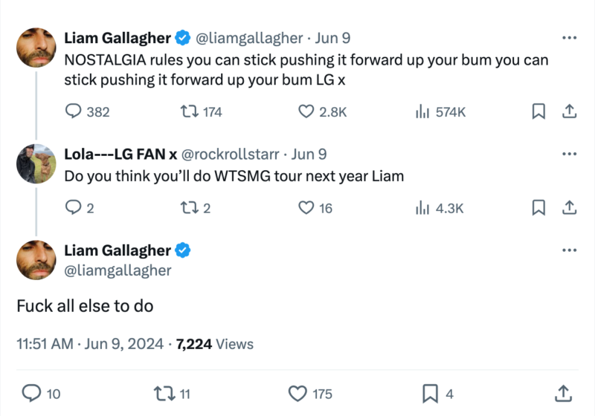Retweet the NOSTALGIA rules tweet
This screenshot has height=416, width=595.
tap(190, 111)
